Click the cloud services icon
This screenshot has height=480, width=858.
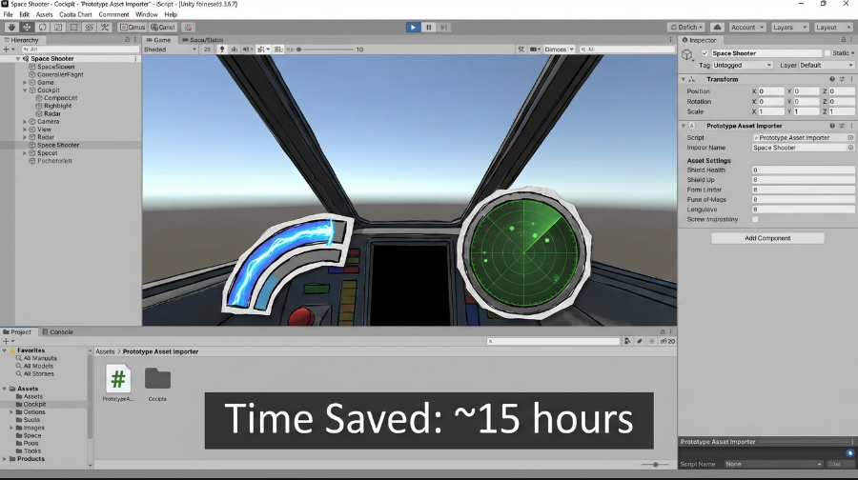point(717,27)
